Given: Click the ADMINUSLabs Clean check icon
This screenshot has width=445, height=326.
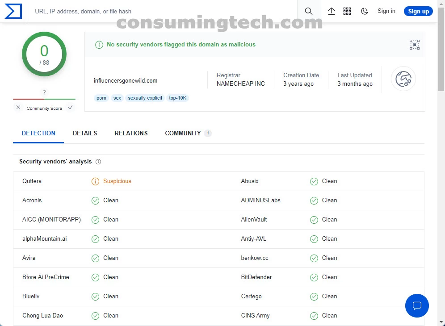Looking at the screenshot, I should (x=314, y=201).
